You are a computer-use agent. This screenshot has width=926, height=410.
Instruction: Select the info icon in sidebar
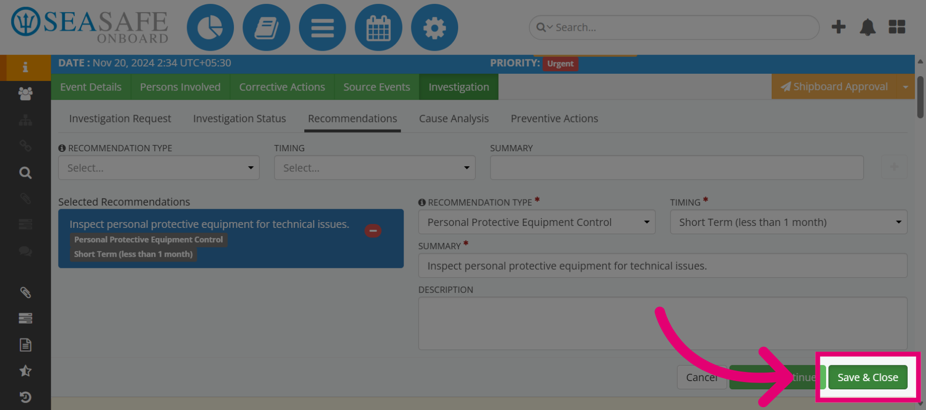tap(25, 67)
